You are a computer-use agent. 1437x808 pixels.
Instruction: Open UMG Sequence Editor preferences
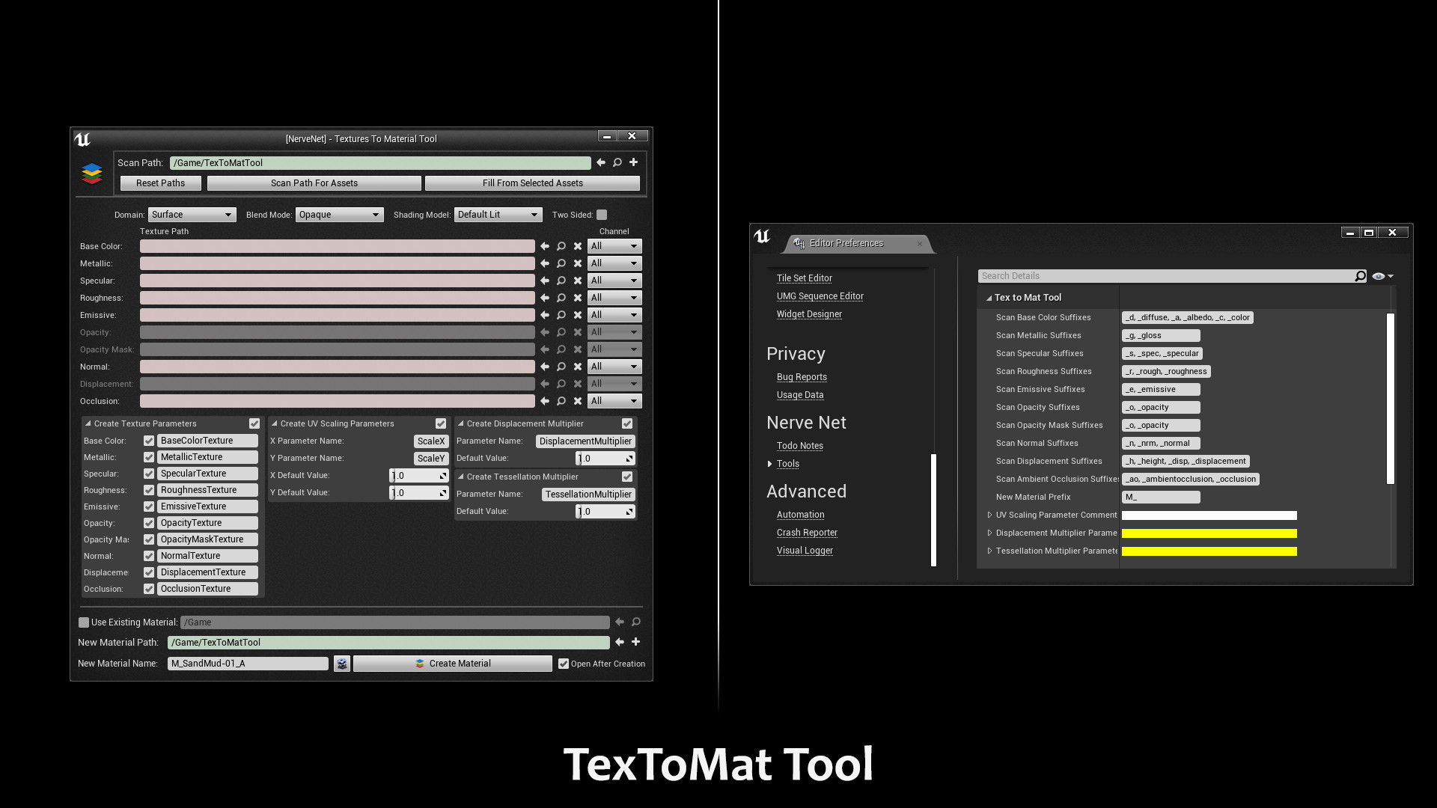tap(820, 296)
